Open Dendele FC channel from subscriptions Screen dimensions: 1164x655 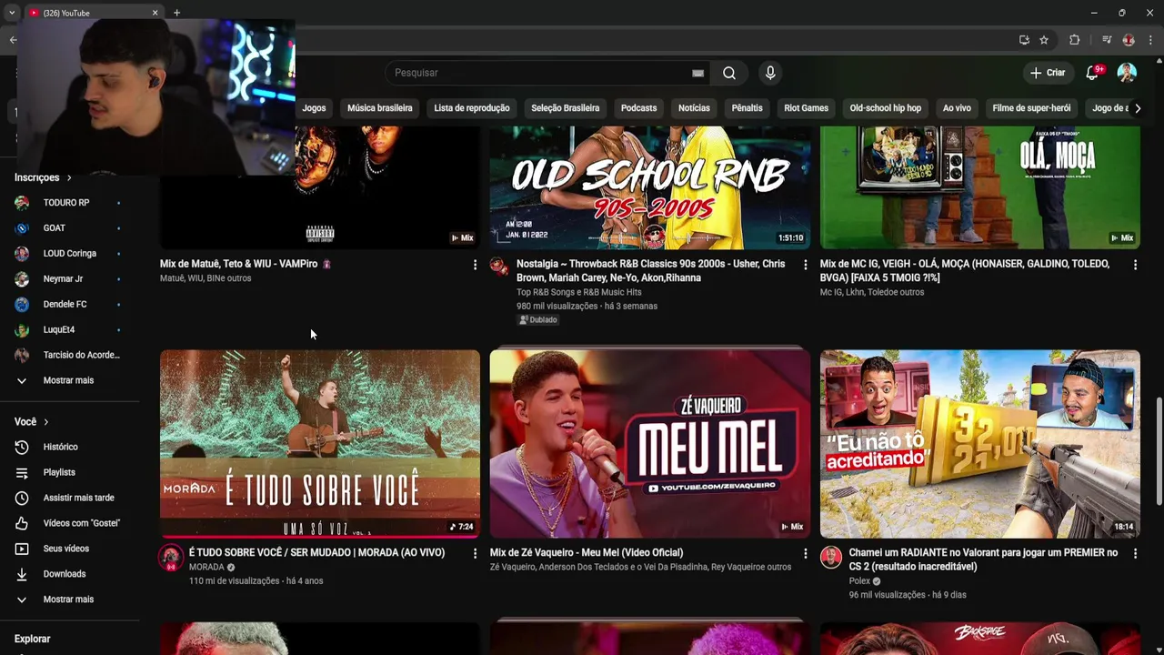coord(67,305)
